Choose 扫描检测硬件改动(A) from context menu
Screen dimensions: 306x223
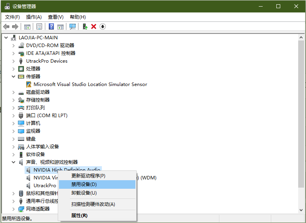tap(97, 204)
